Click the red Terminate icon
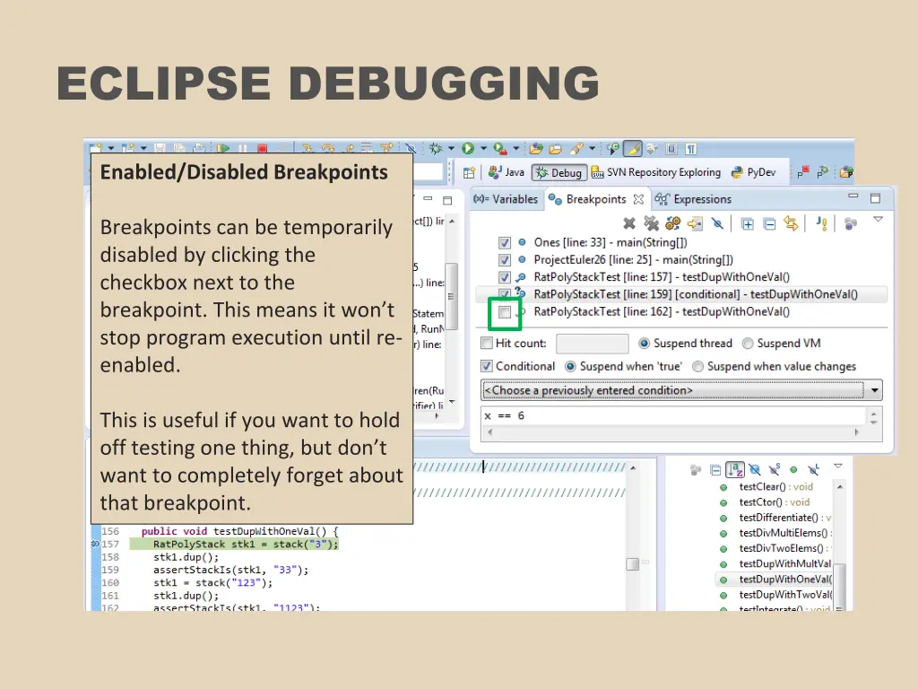The width and height of the screenshot is (918, 689). tap(263, 148)
